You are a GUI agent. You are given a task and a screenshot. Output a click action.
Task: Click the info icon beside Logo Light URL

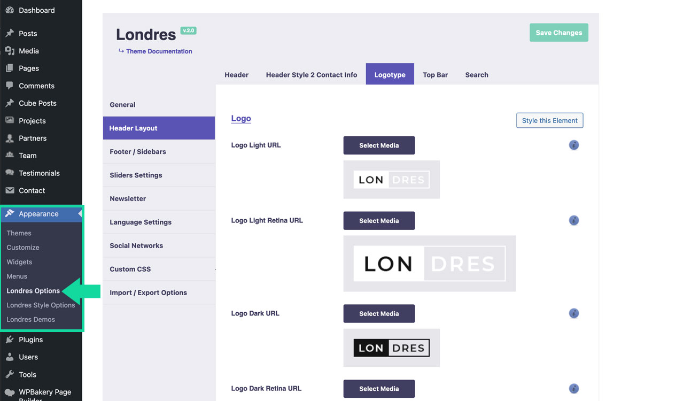(574, 145)
